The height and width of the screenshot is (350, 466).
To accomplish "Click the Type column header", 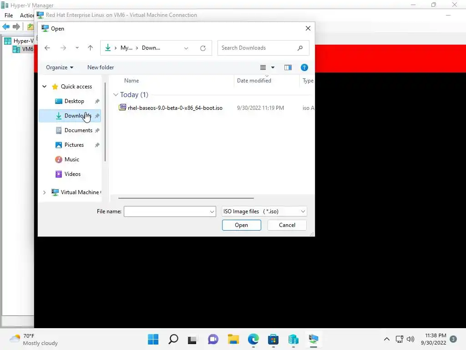I will tap(308, 81).
